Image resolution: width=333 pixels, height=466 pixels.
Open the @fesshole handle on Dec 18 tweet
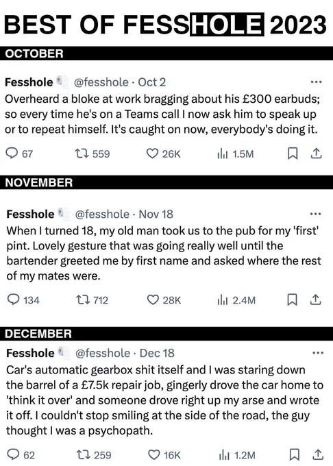tap(103, 353)
